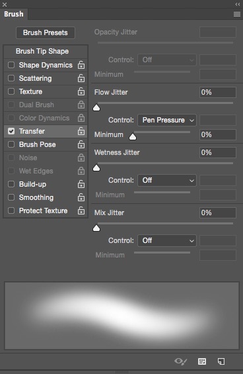This screenshot has height=374, width=243.
Task: Click the Brush Presets button
Action: pyautogui.click(x=46, y=32)
